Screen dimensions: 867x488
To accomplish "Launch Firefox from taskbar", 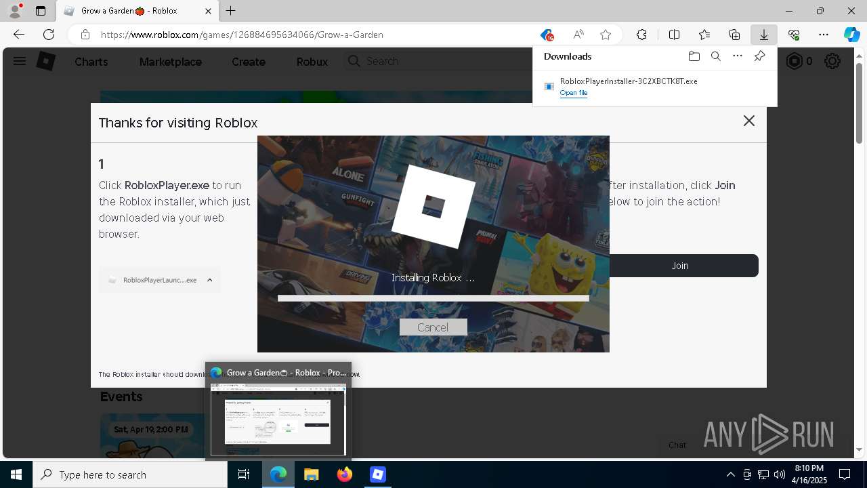I will click(345, 474).
